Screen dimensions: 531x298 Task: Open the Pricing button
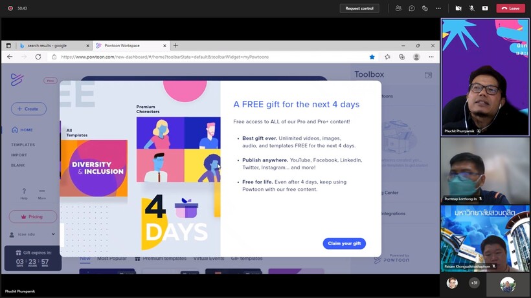point(33,217)
